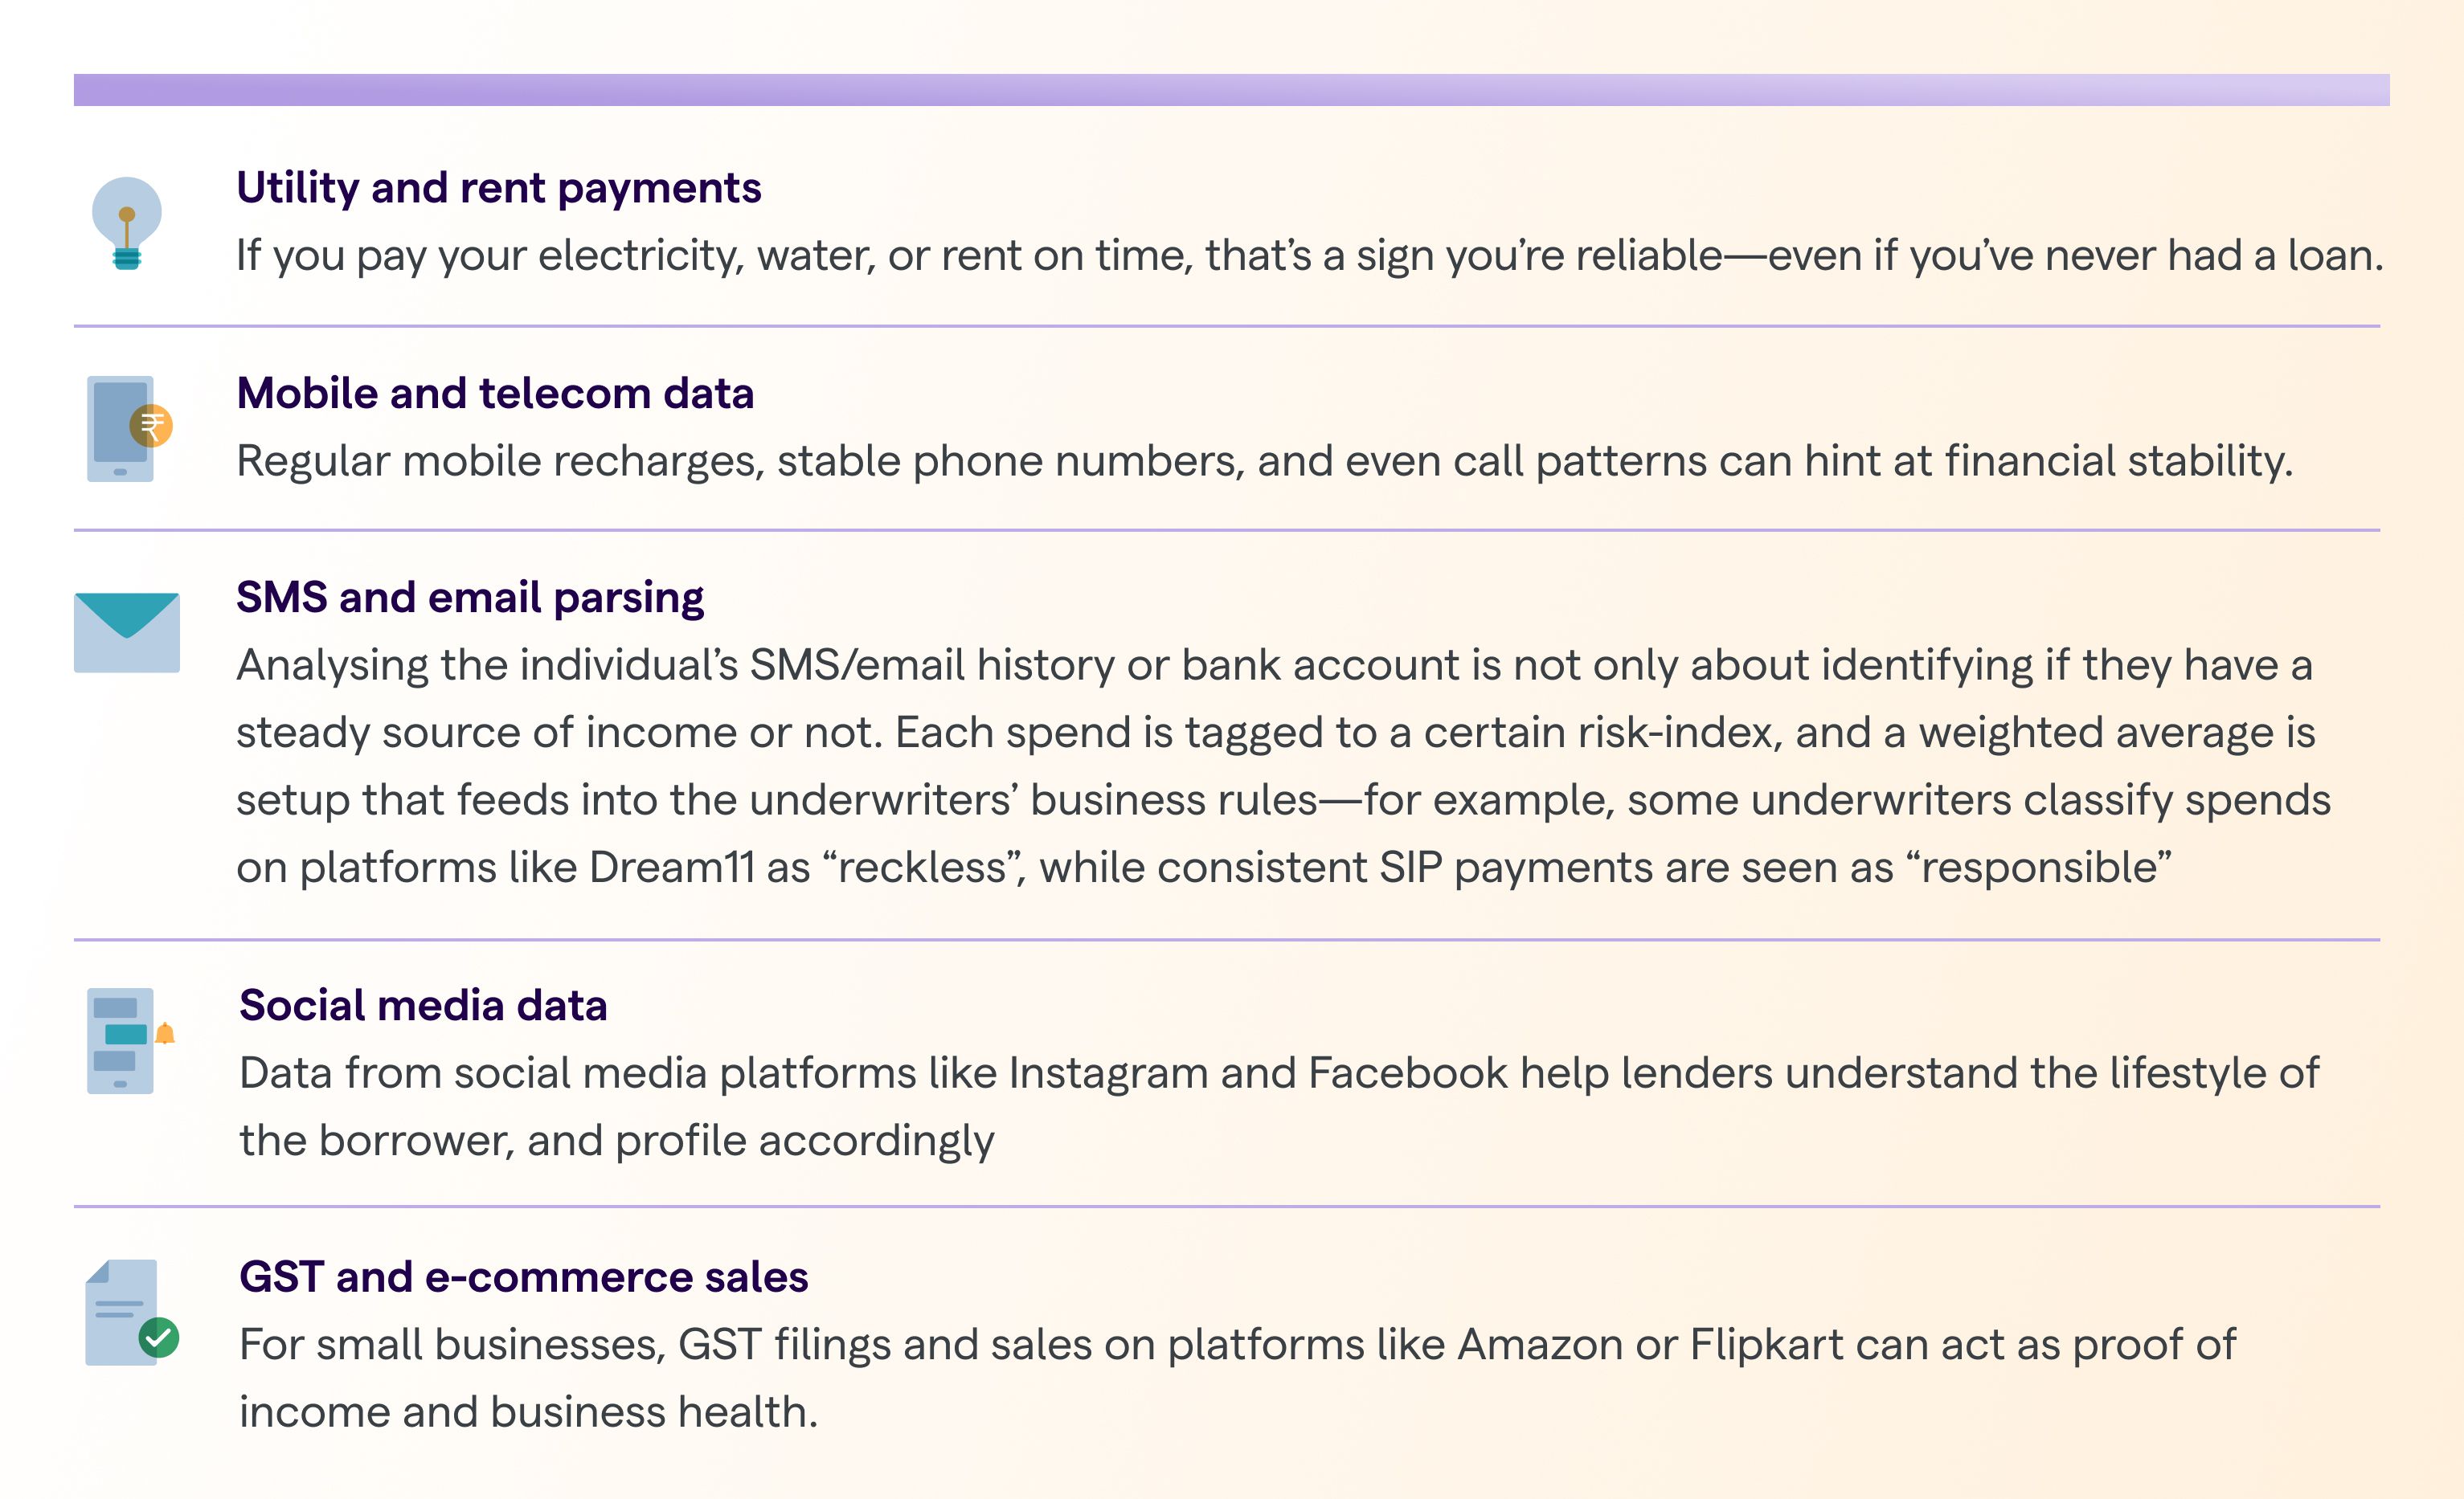
Task: Click the paragraph mentioning Dream11 and SIP
Action: point(1280,766)
